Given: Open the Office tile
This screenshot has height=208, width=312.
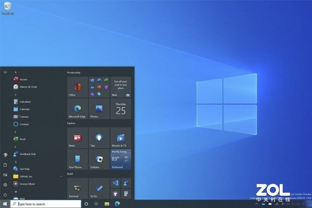Looking at the screenshot, I should [78, 87].
